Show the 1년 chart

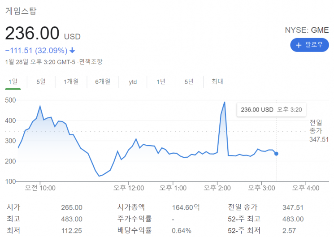(x=161, y=82)
